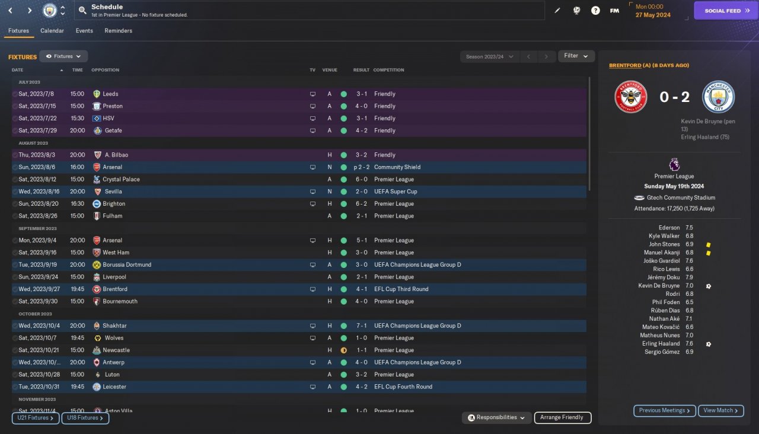Screen dimensions: 759x434
Task: Click the Newcastle club badge
Action: click(97, 350)
